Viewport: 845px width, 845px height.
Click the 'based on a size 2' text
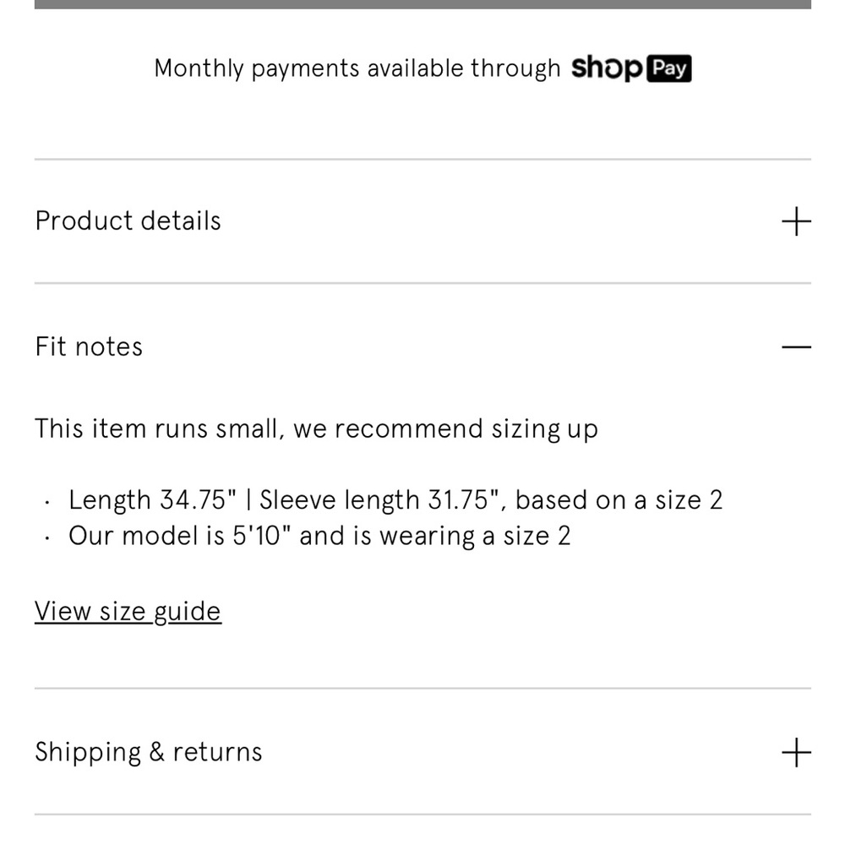pyautogui.click(x=619, y=500)
